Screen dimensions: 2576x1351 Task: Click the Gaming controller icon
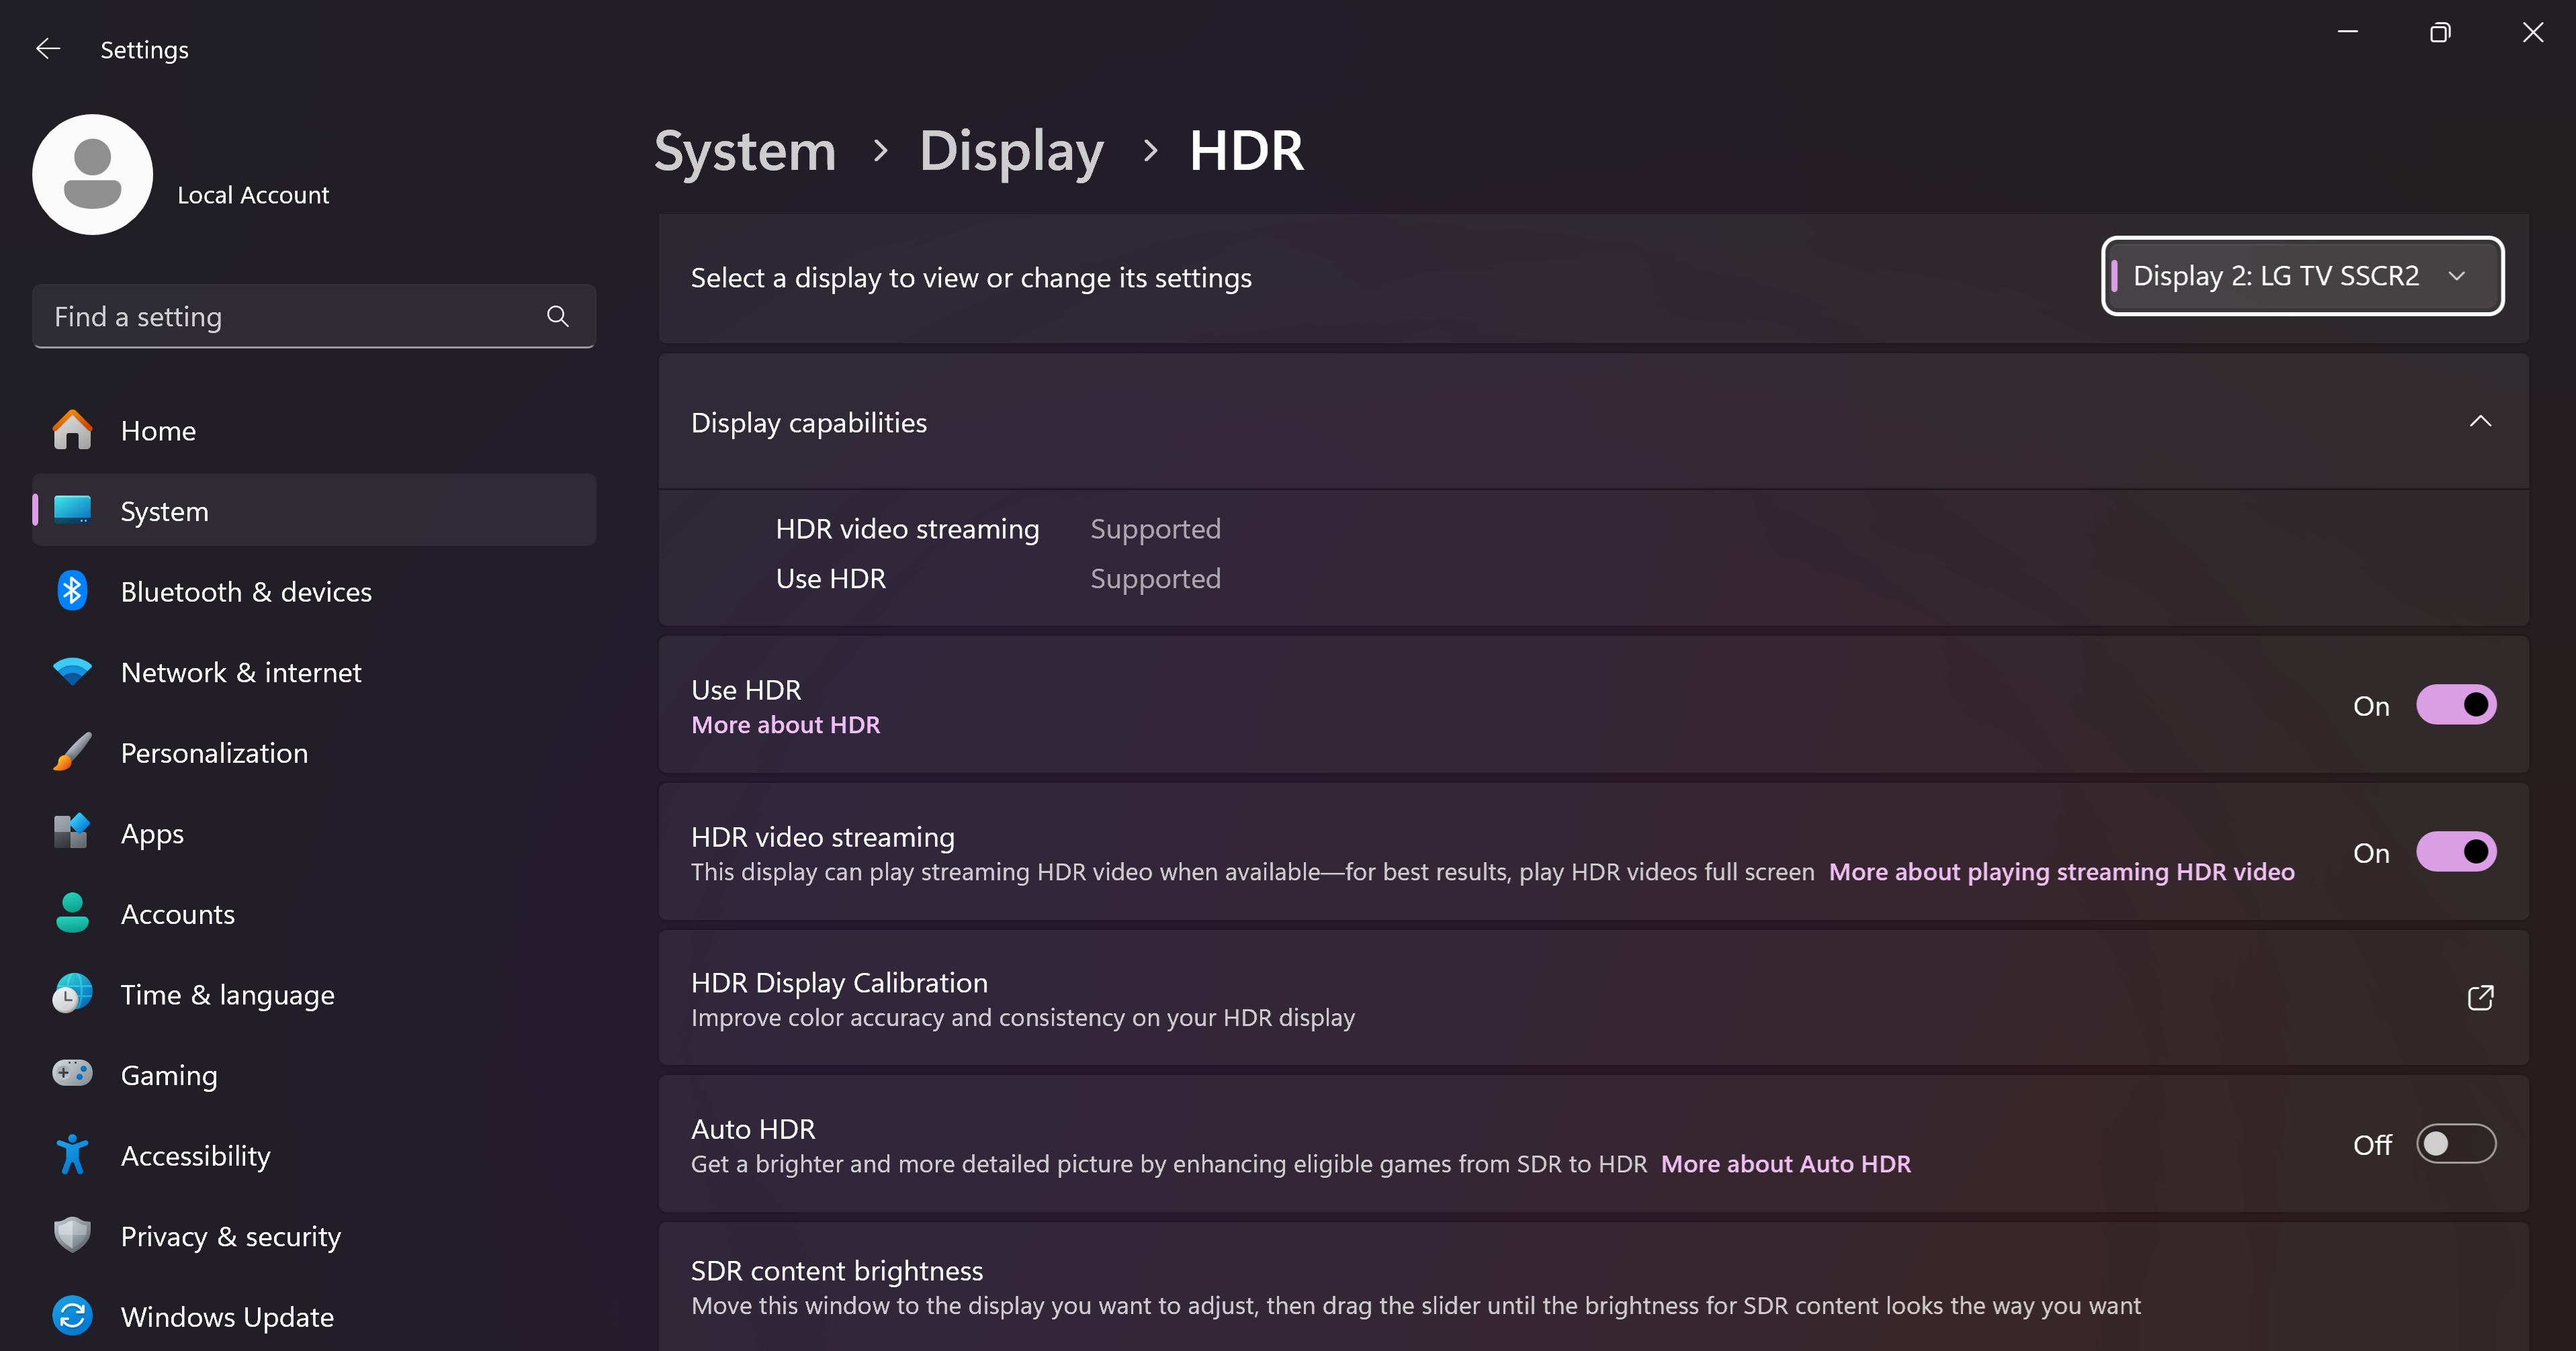[72, 1074]
